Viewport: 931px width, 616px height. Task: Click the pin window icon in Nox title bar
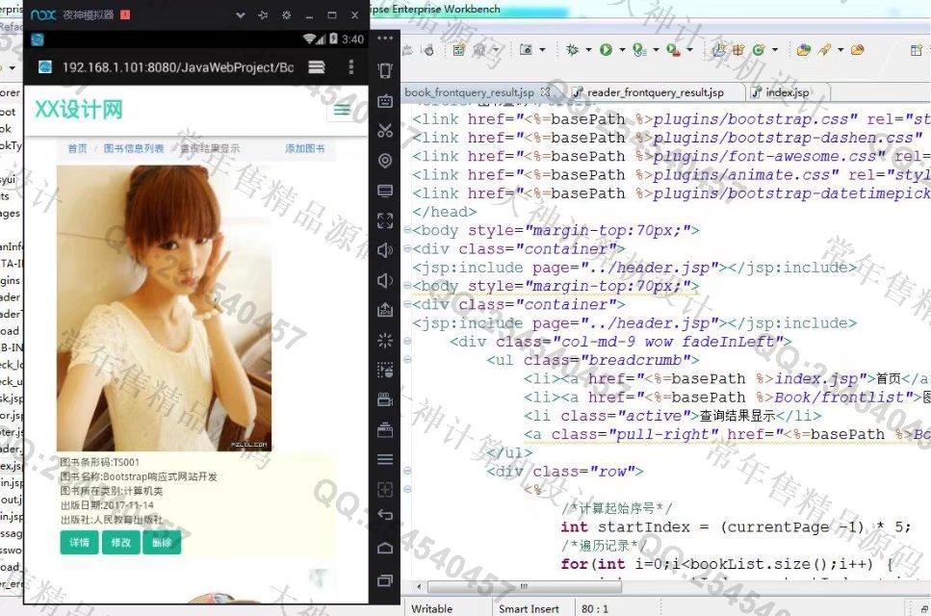[263, 15]
